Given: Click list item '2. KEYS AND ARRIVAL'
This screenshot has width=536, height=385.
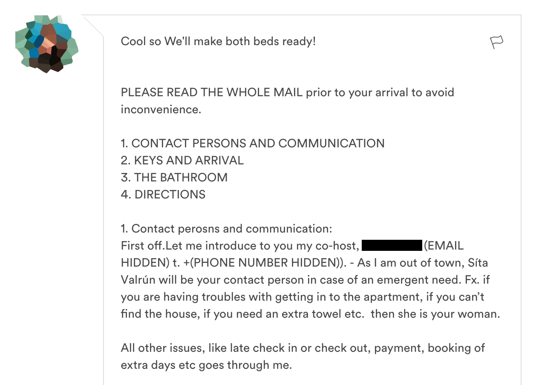Looking at the screenshot, I should click(182, 161).
